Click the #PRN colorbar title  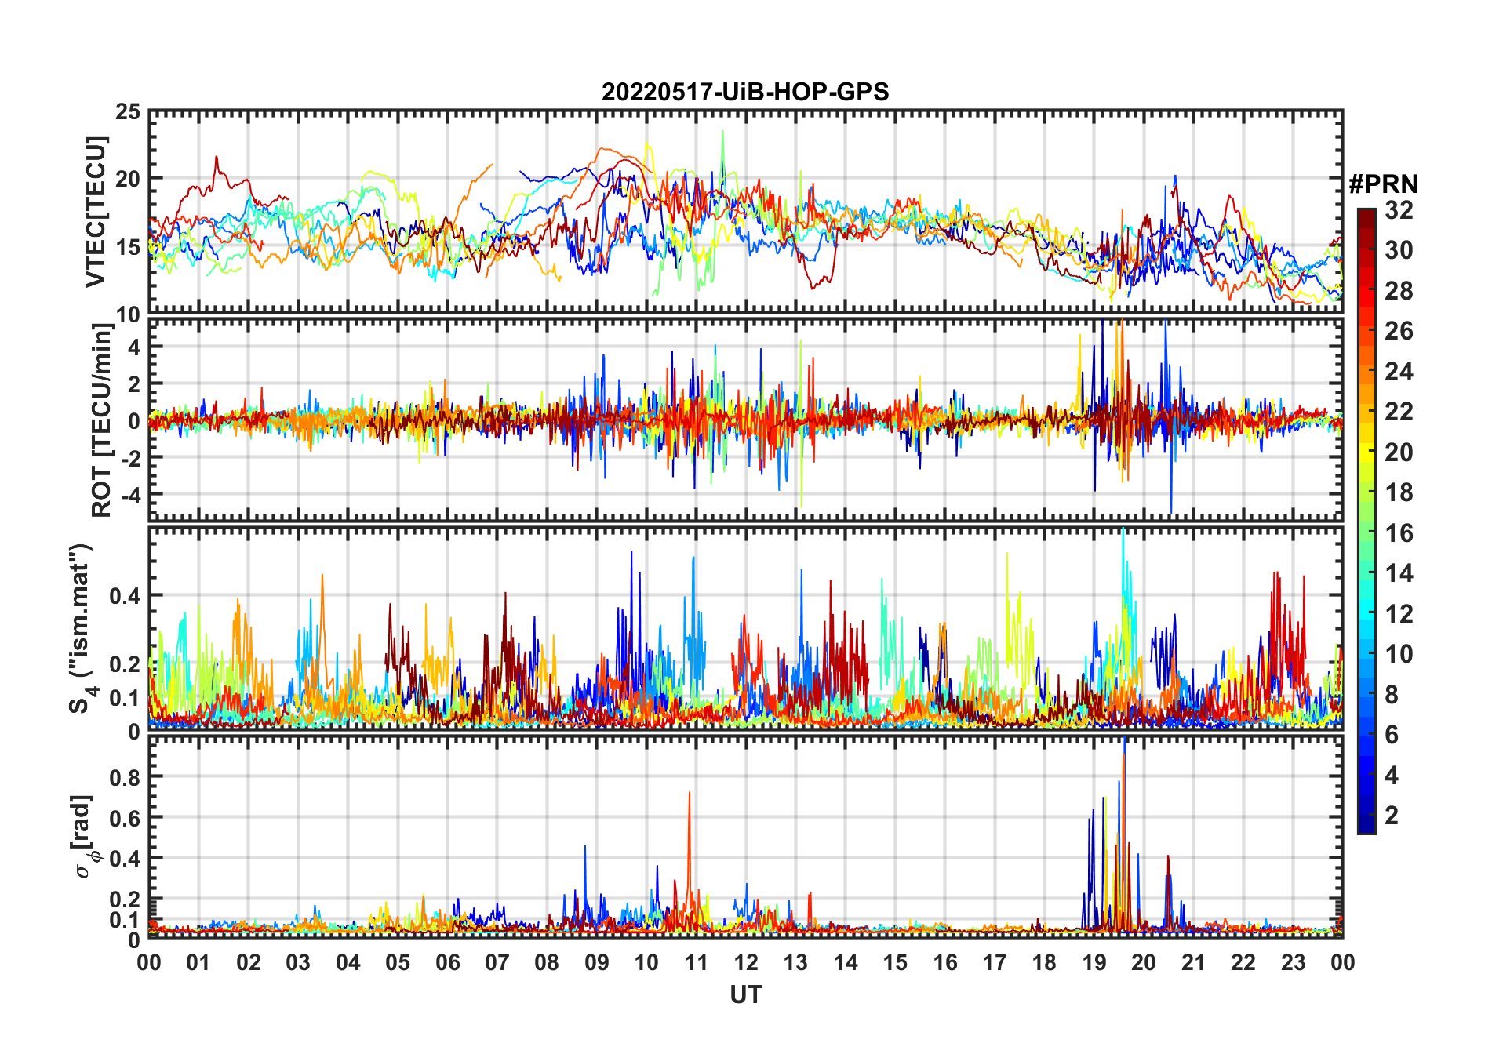1383,184
